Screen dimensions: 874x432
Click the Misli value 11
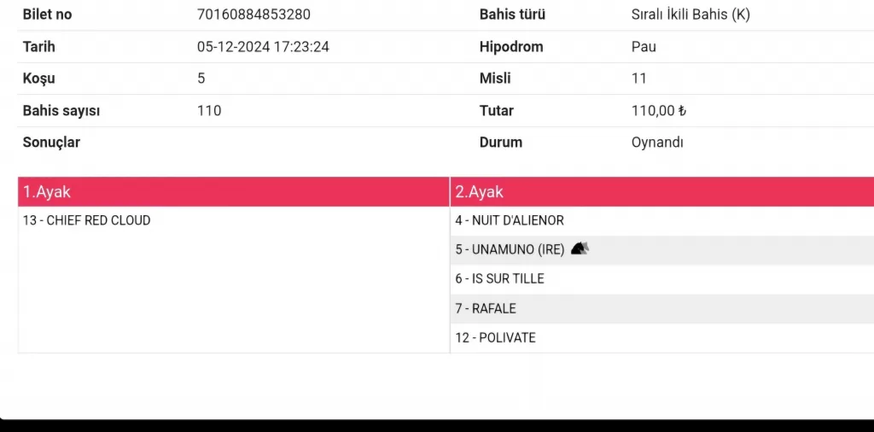pos(639,79)
